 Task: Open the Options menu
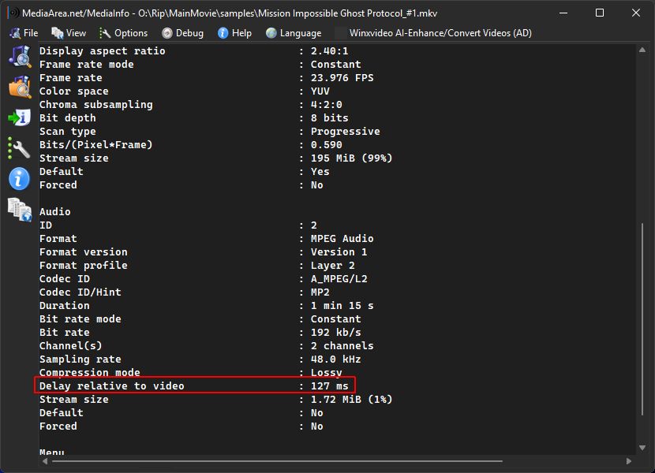click(x=123, y=33)
